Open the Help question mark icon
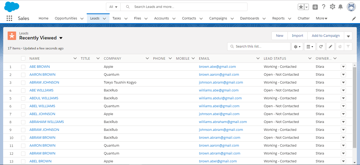 coord(324,7)
